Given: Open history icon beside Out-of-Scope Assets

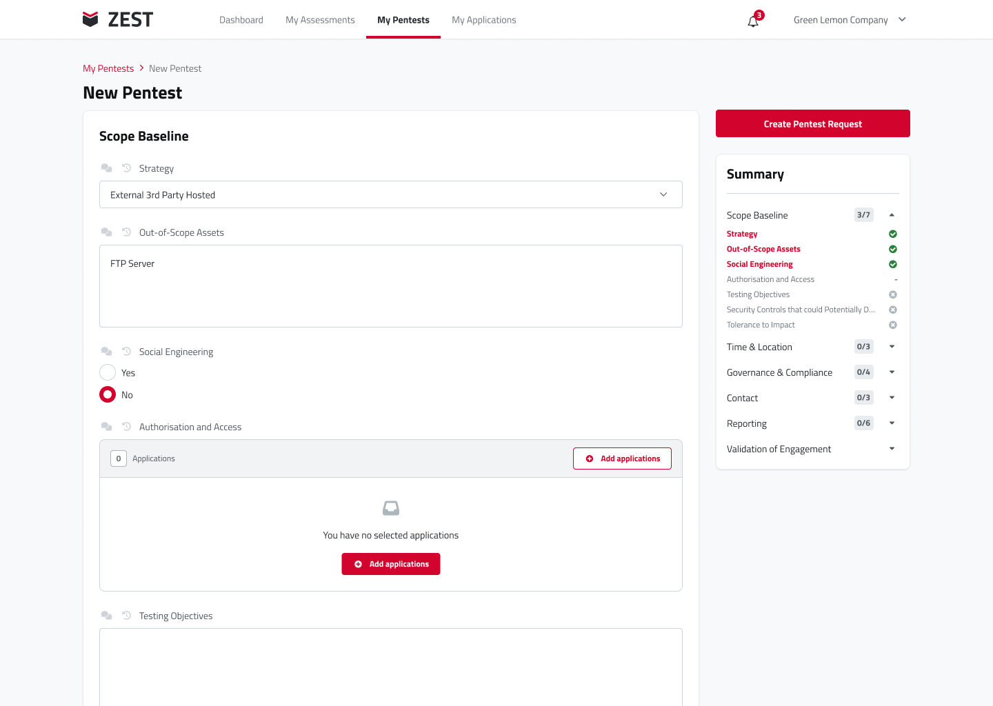Looking at the screenshot, I should coord(127,232).
